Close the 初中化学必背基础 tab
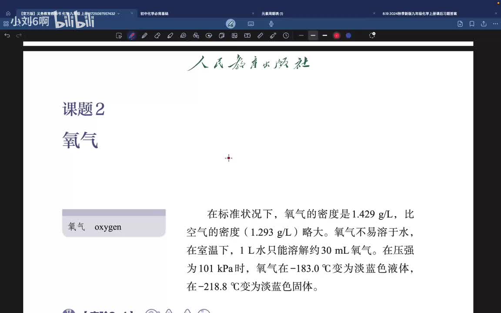This screenshot has height=313, width=501. [x=253, y=13]
